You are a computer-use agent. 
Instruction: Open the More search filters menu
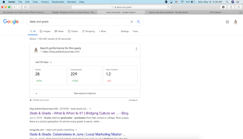[x=103, y=31]
